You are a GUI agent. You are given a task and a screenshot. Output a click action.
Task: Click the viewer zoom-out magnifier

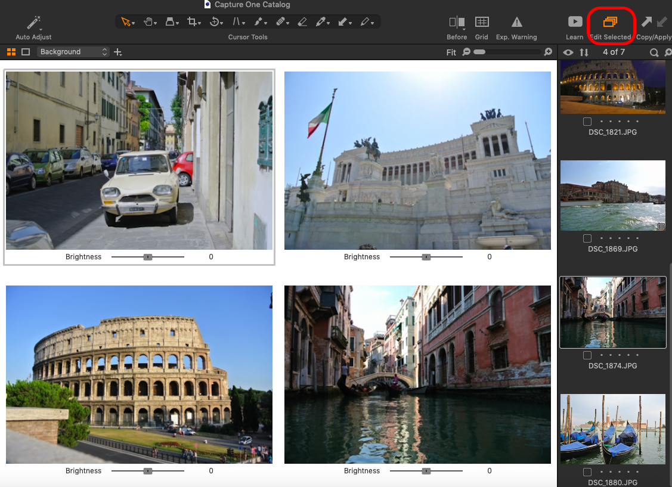click(466, 52)
